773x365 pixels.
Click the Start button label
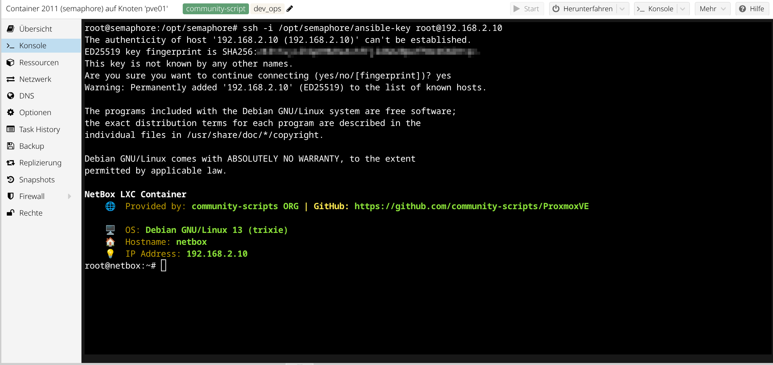[532, 9]
